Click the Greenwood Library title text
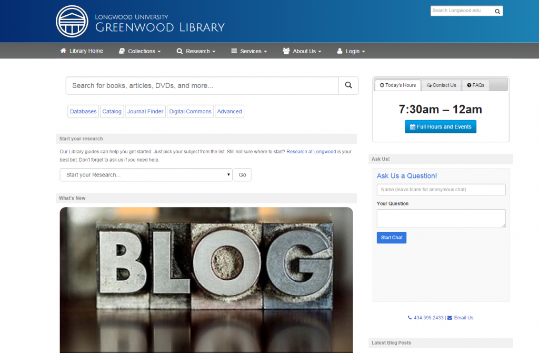The image size is (539, 353). click(160, 27)
